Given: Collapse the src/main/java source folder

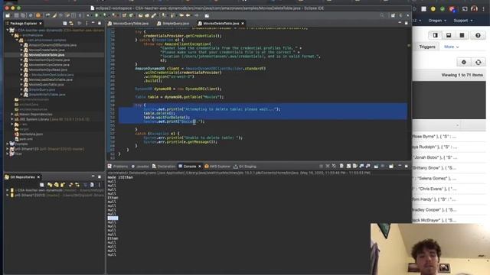Looking at the screenshot, I should [12, 35].
